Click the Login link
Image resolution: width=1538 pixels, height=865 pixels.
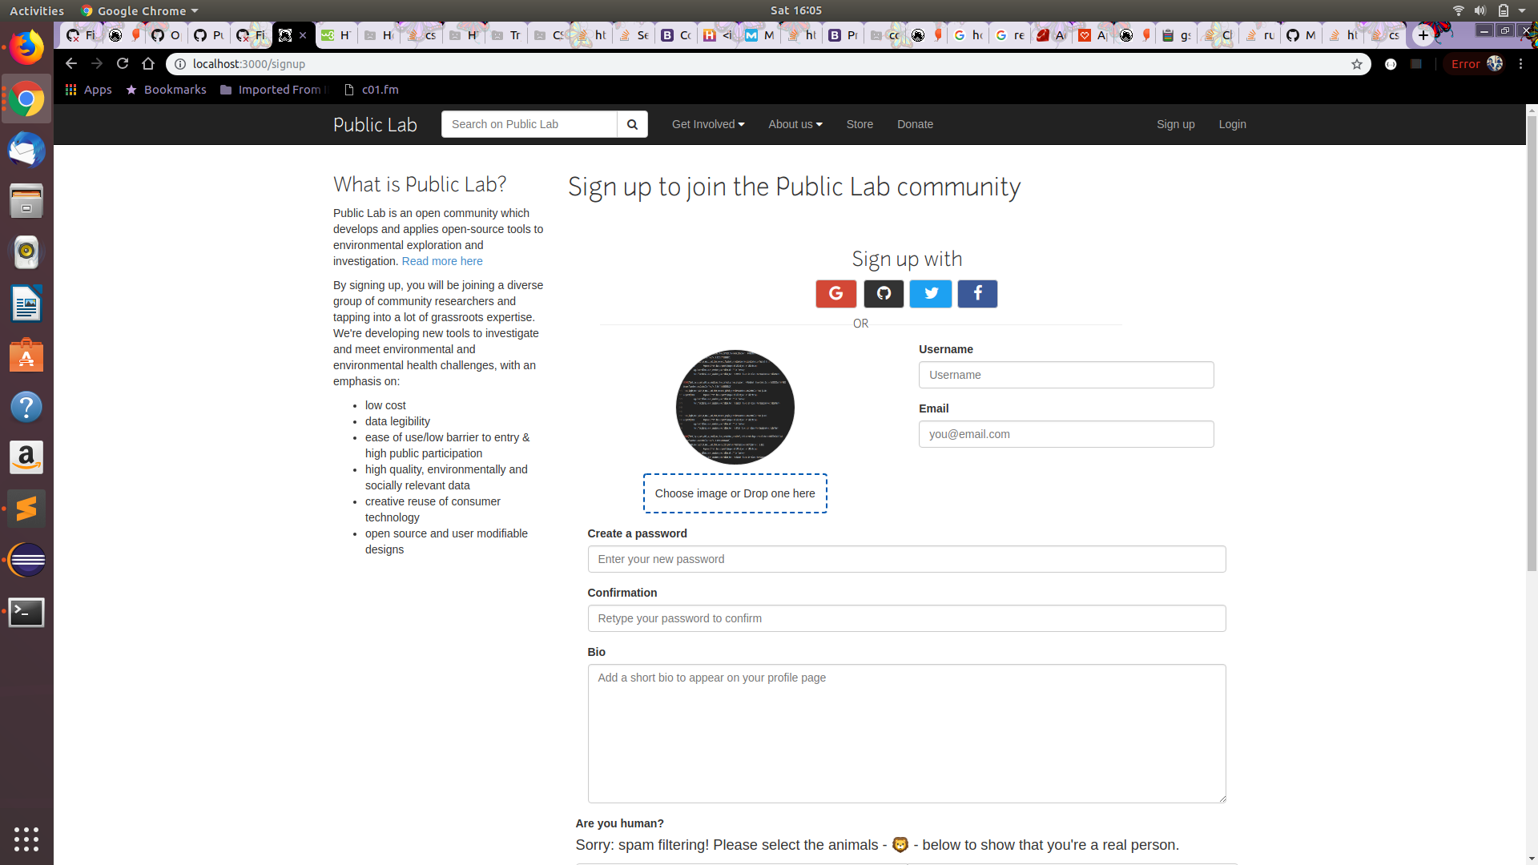pos(1232,124)
